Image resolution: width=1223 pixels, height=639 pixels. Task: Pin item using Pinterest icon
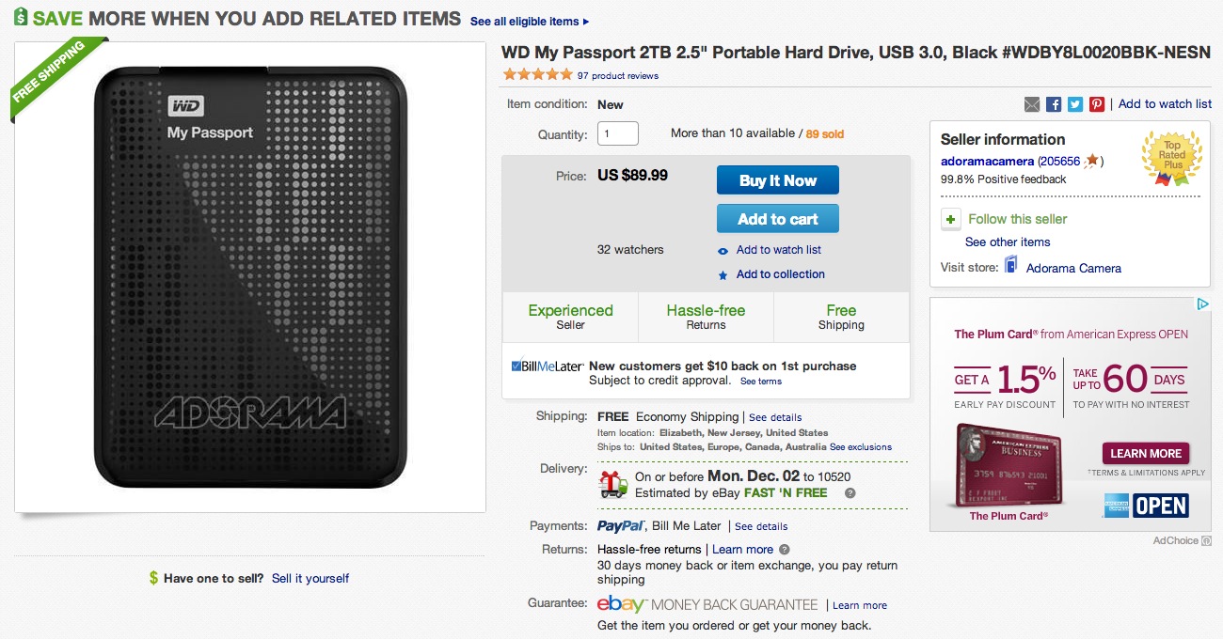click(x=1097, y=104)
